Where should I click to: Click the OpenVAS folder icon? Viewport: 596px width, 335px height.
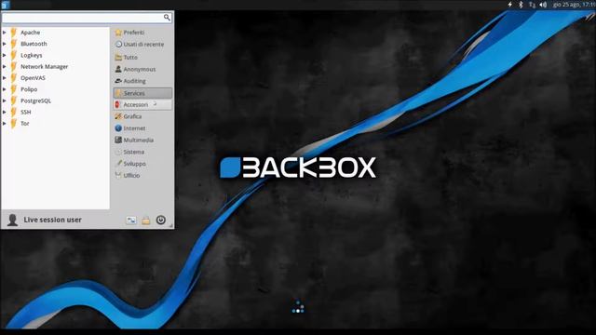pyautogui.click(x=14, y=78)
